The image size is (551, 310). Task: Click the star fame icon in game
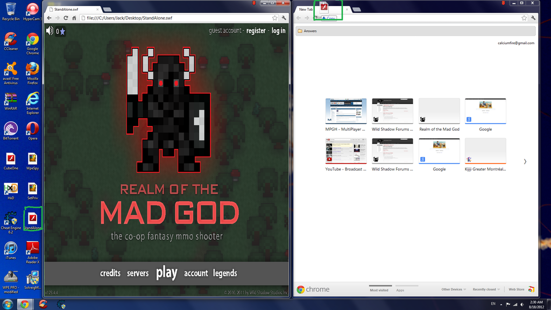(x=62, y=32)
